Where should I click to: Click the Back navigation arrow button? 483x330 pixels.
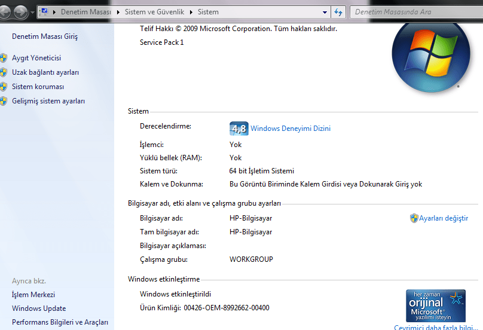[x=4, y=13]
